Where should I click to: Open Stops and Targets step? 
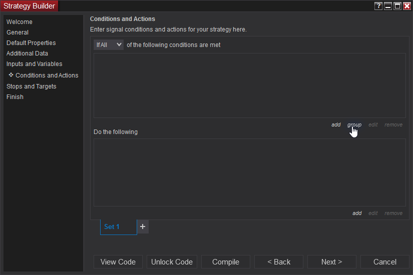(32, 86)
